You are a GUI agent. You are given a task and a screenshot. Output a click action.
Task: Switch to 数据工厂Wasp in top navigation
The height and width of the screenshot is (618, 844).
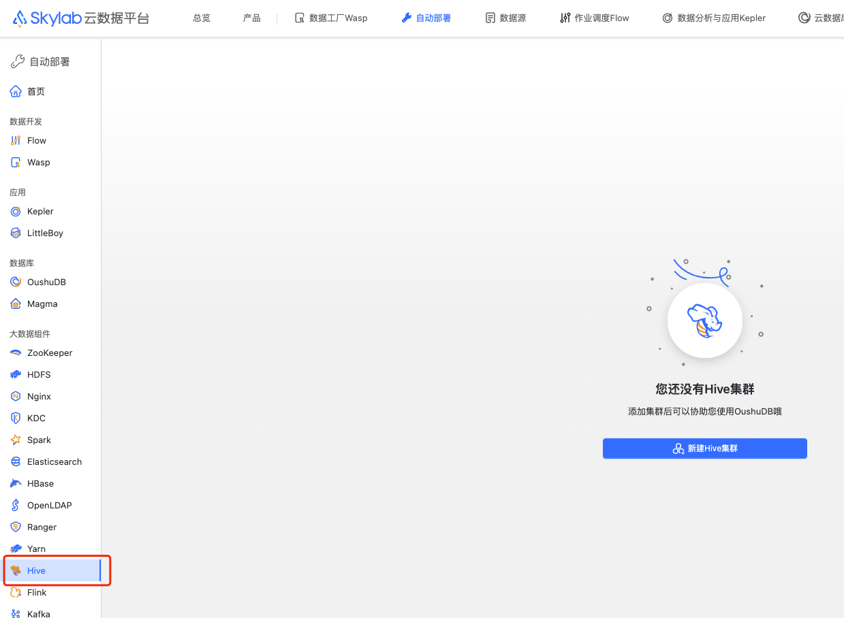331,18
